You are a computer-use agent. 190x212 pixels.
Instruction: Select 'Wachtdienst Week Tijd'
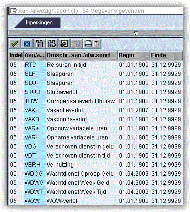tap(76, 192)
